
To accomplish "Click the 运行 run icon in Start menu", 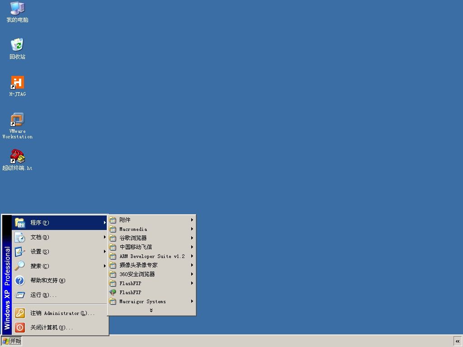I will 20,295.
